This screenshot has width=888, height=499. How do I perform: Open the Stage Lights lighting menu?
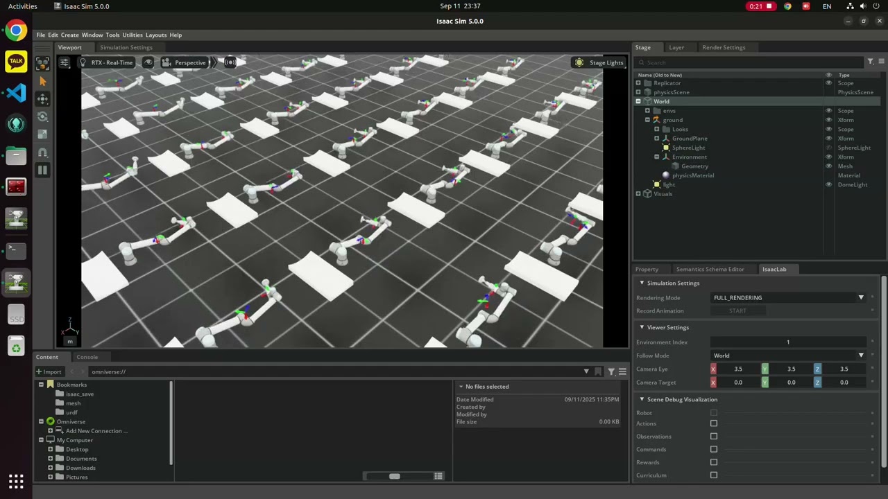point(599,62)
